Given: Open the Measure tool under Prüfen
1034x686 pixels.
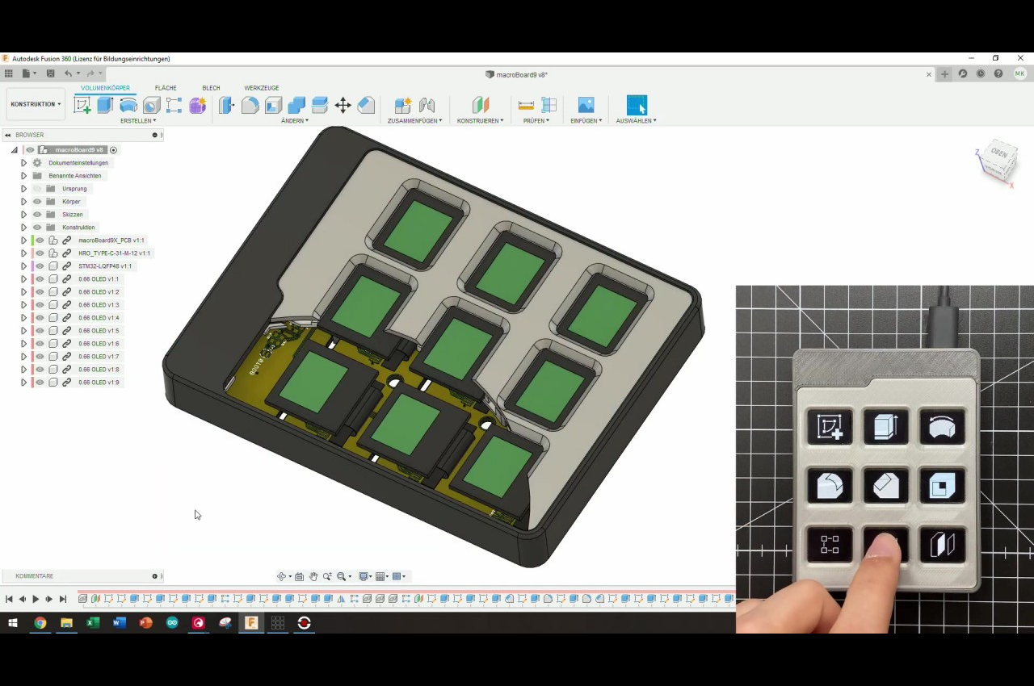Looking at the screenshot, I should click(526, 106).
